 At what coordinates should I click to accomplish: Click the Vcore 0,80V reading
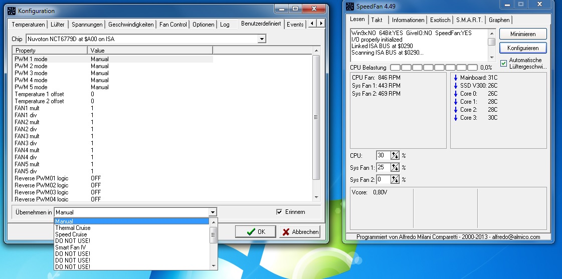coord(369,192)
